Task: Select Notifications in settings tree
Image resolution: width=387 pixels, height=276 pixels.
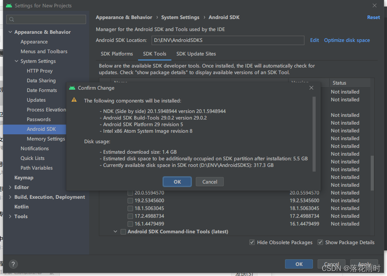Action: pyautogui.click(x=35, y=149)
